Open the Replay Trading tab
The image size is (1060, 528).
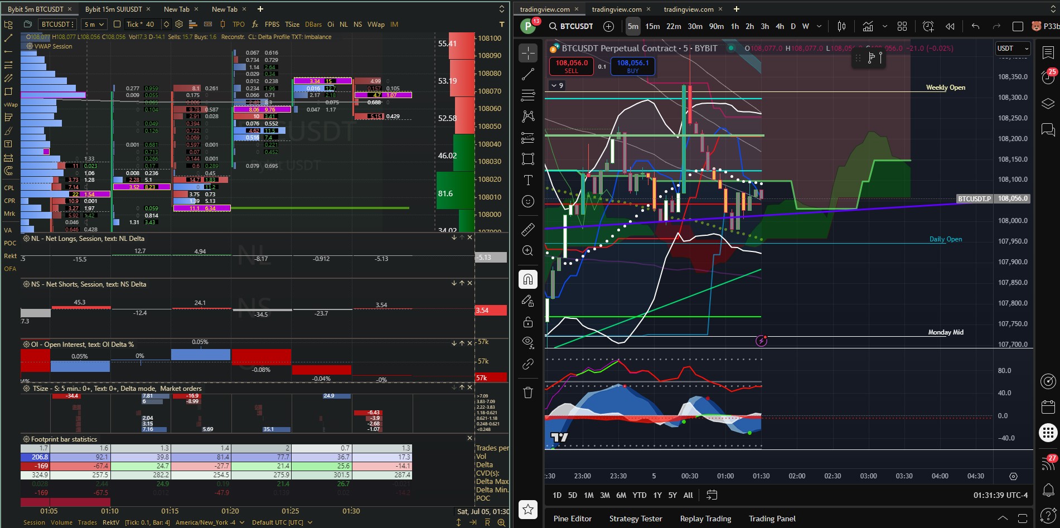pos(705,519)
